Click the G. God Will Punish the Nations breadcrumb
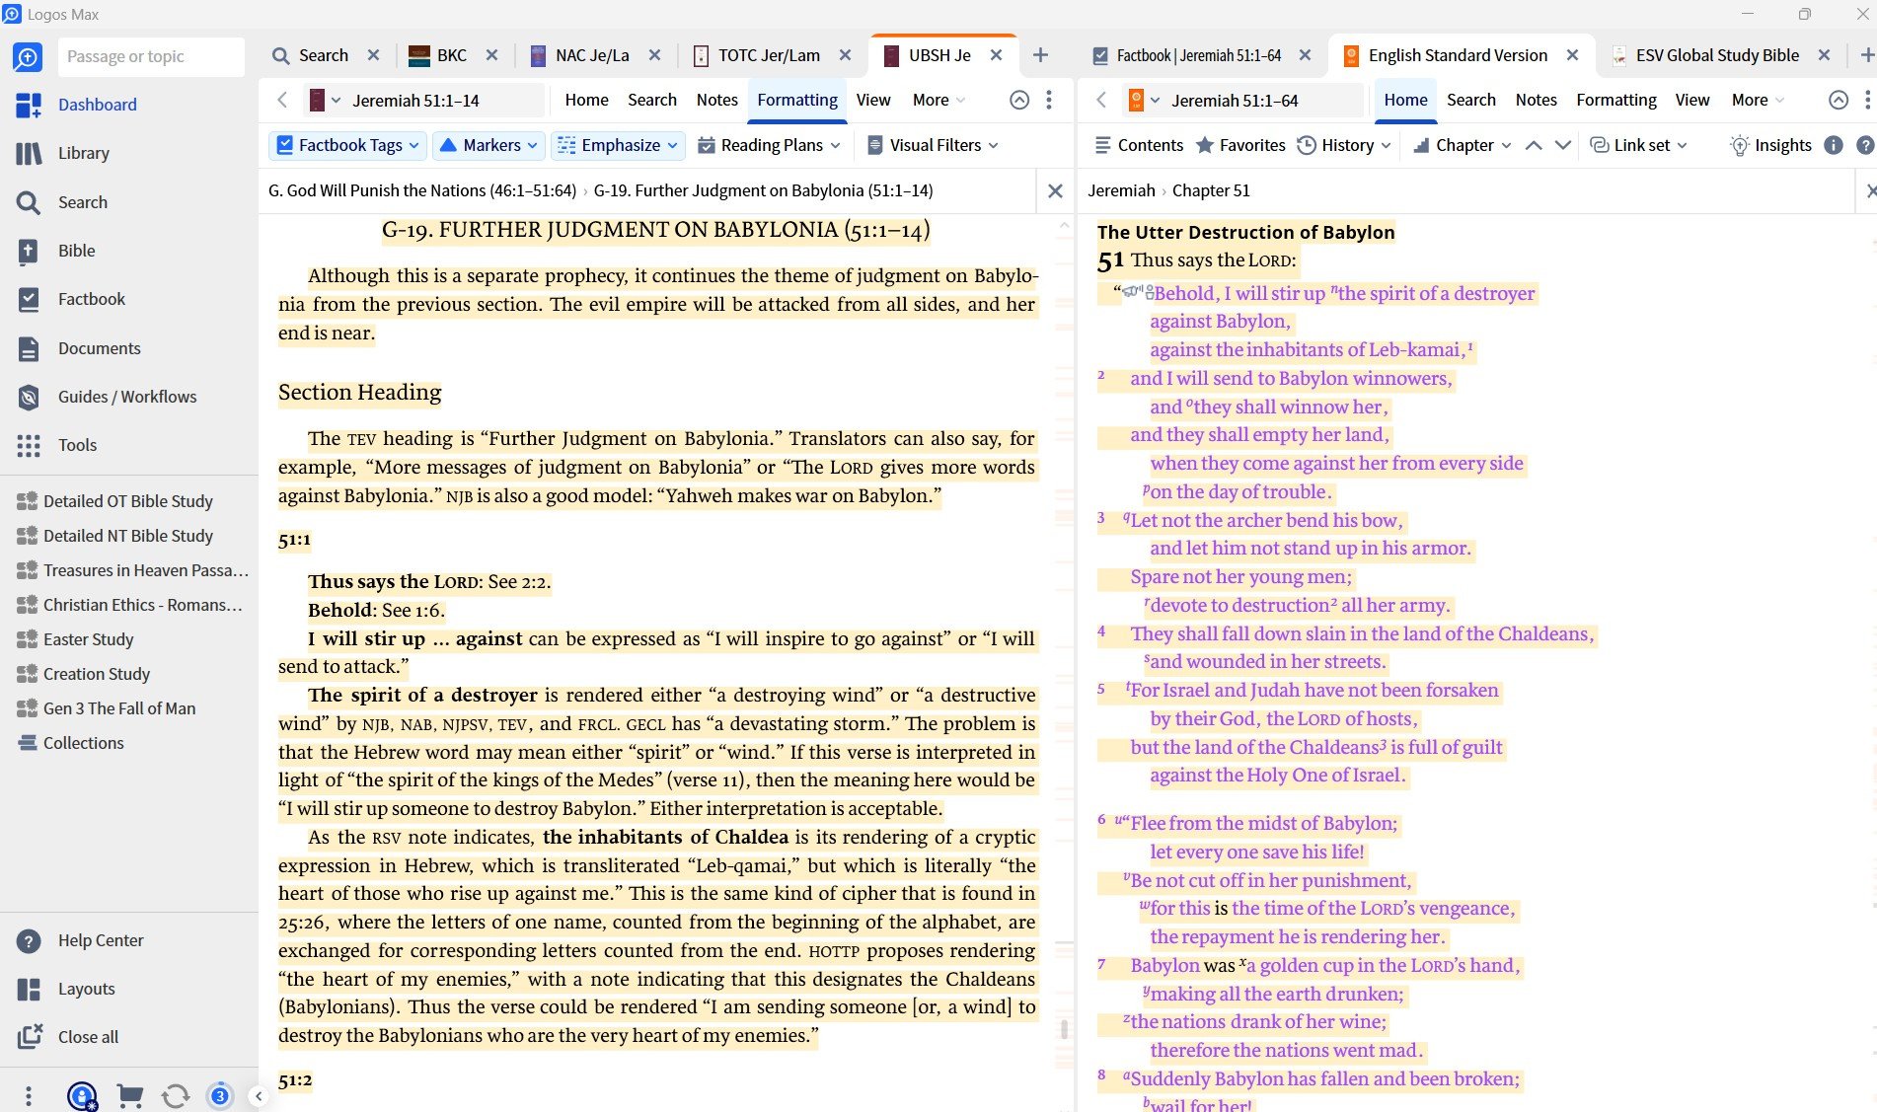The width and height of the screenshot is (1877, 1112). tap(422, 190)
